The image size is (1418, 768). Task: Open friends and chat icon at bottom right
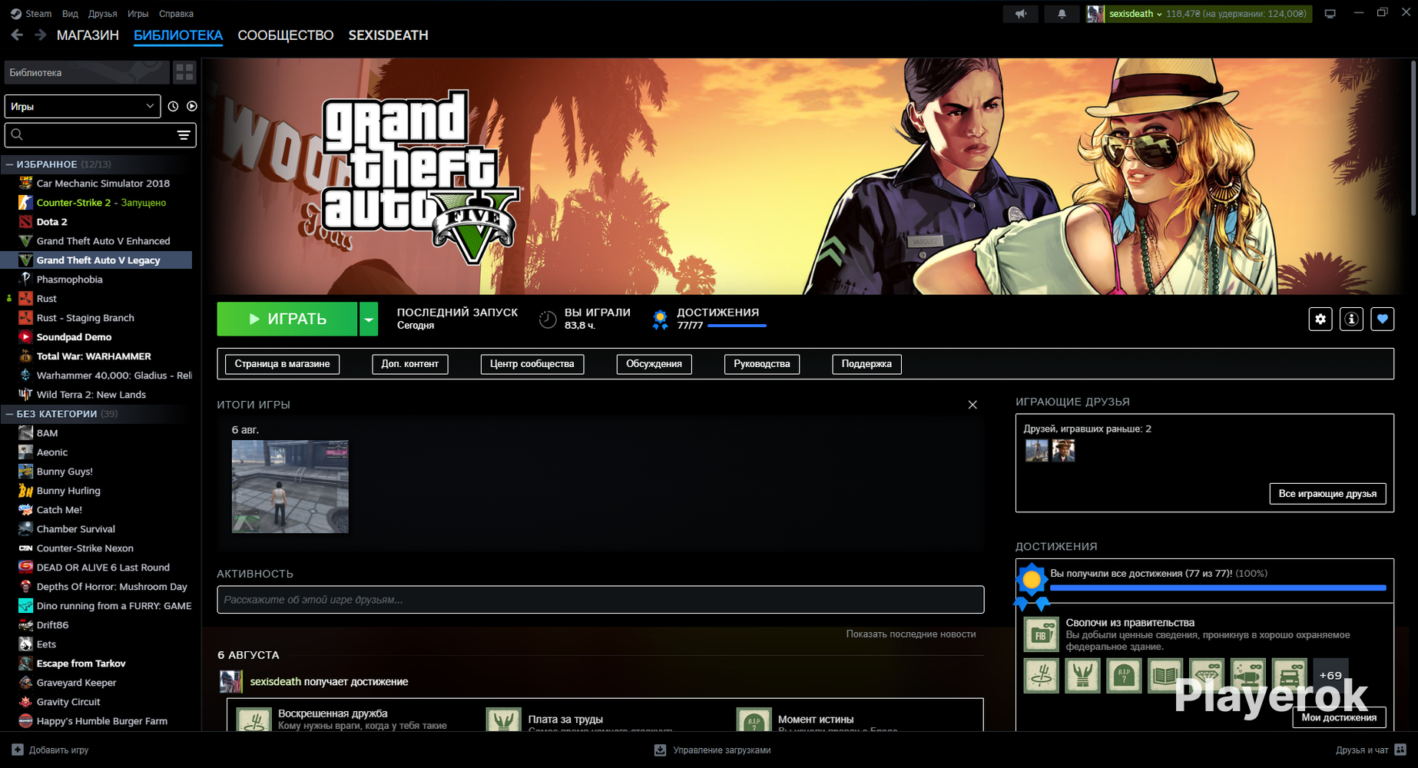1400,750
